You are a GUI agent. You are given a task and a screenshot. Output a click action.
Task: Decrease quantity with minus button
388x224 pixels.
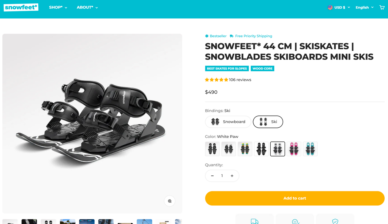pyautogui.click(x=212, y=176)
